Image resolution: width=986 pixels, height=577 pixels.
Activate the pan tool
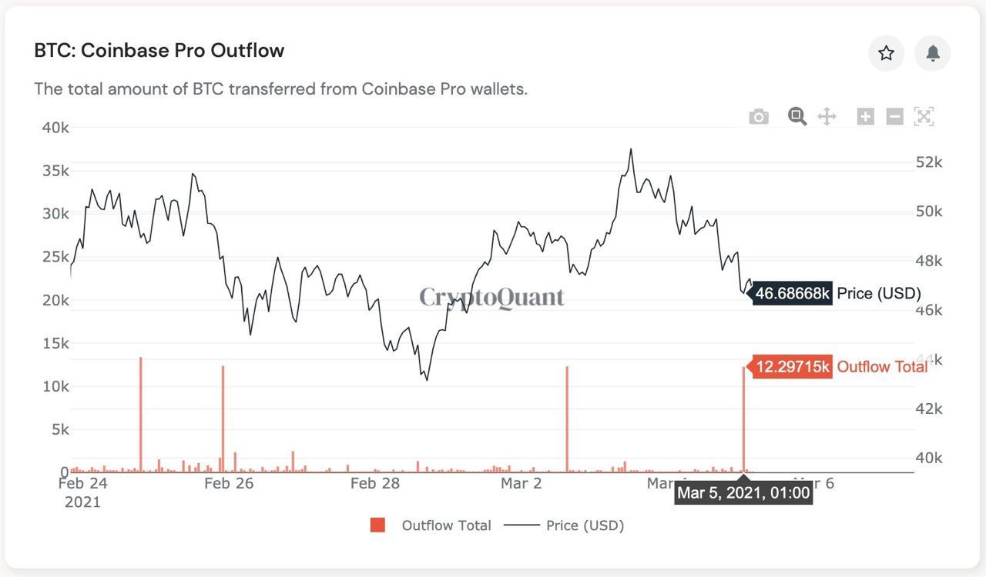tap(827, 116)
